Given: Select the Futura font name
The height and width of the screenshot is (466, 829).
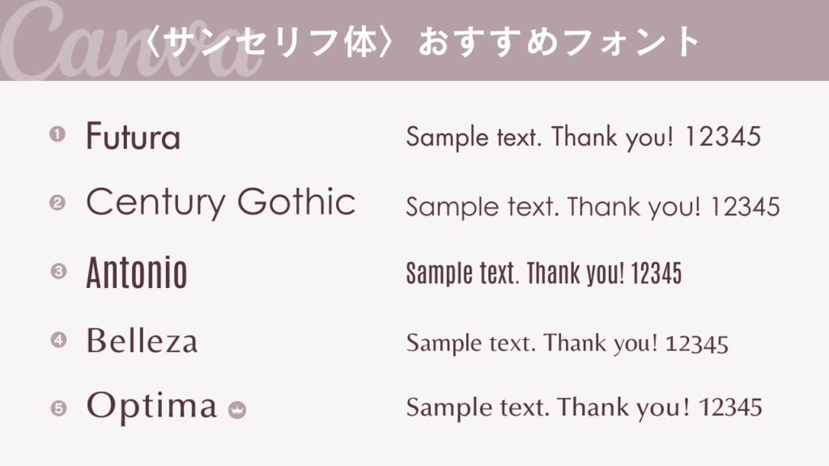Looking at the screenshot, I should pos(133,137).
